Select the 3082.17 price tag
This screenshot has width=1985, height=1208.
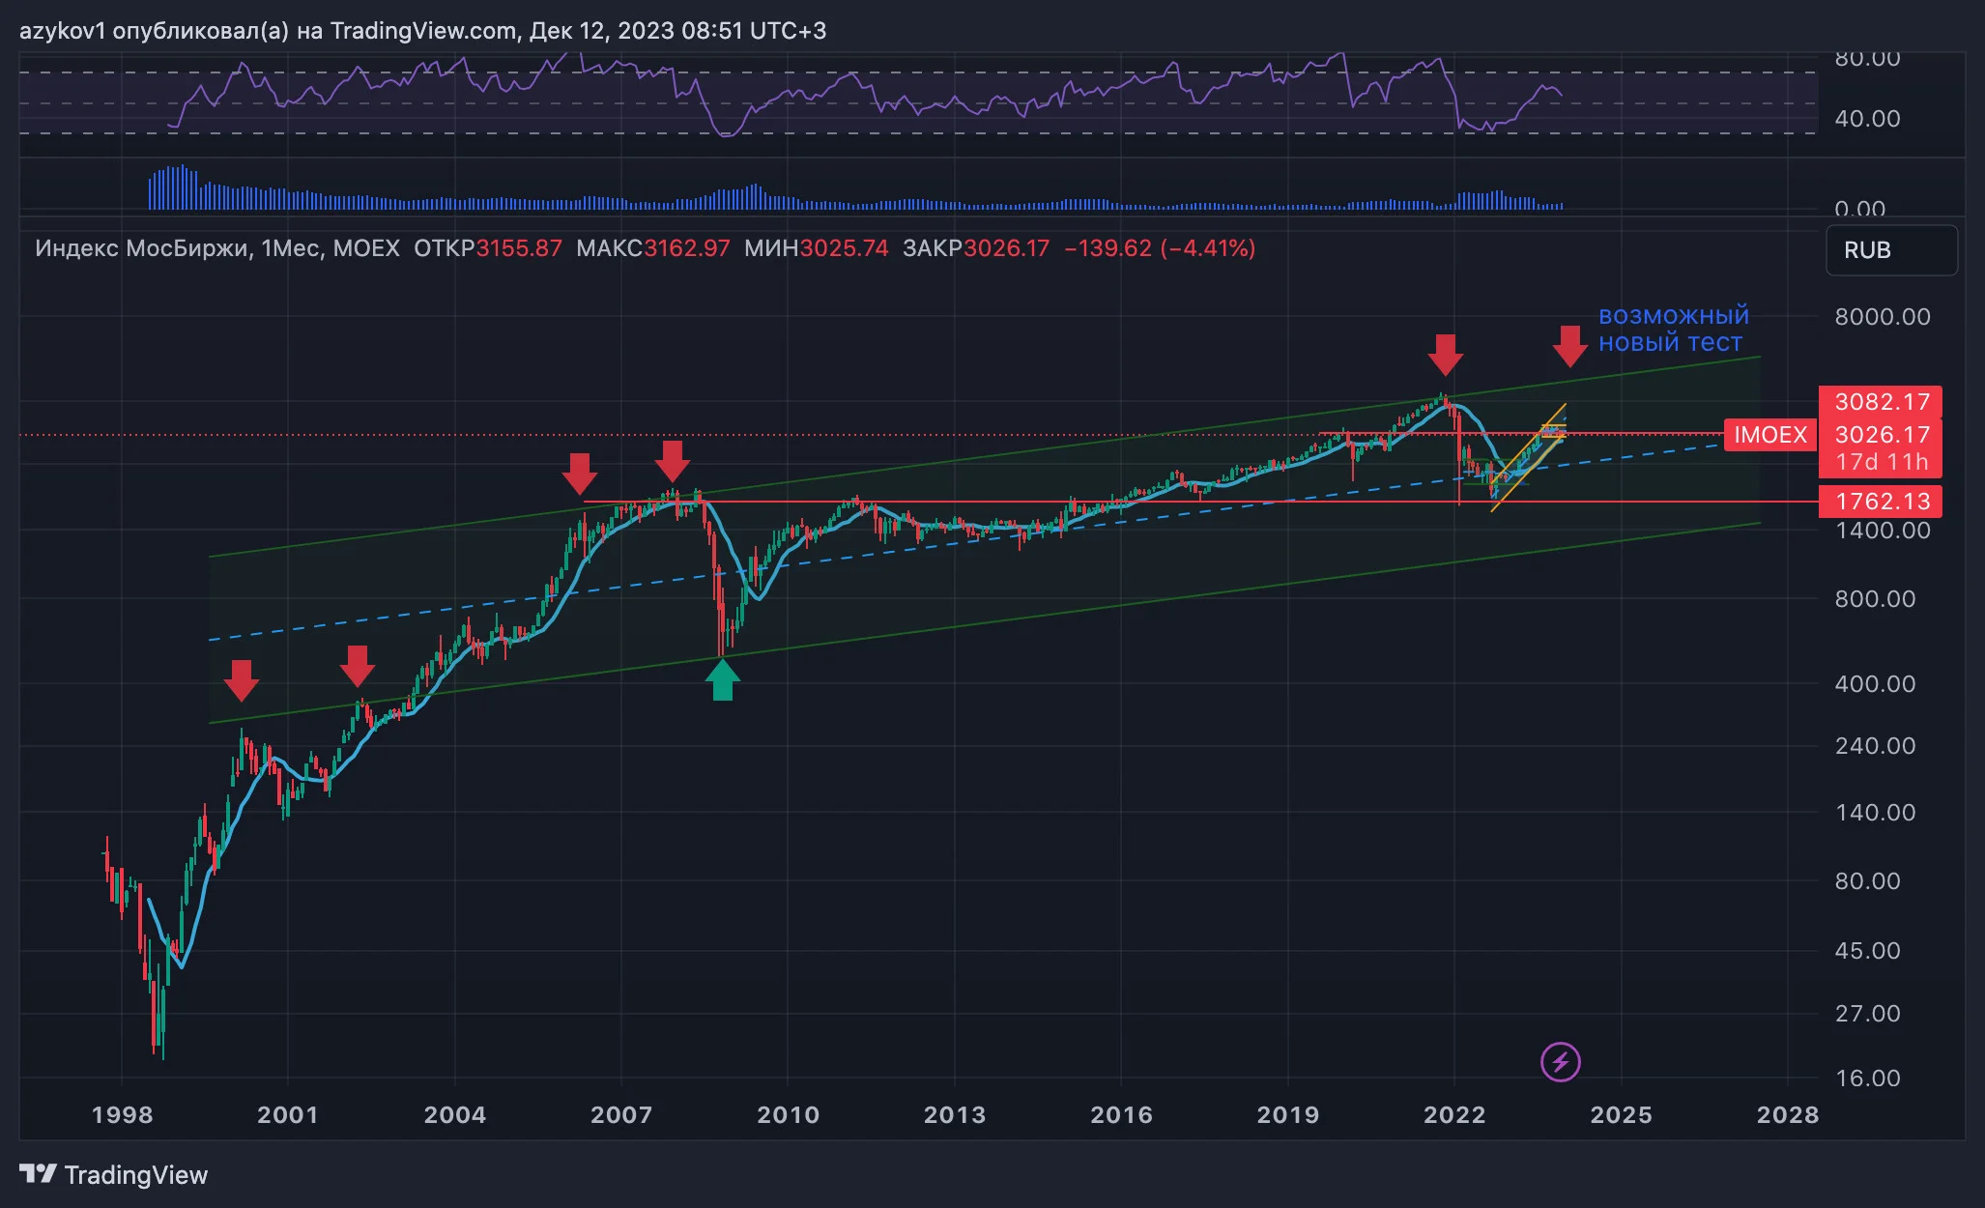click(1881, 402)
